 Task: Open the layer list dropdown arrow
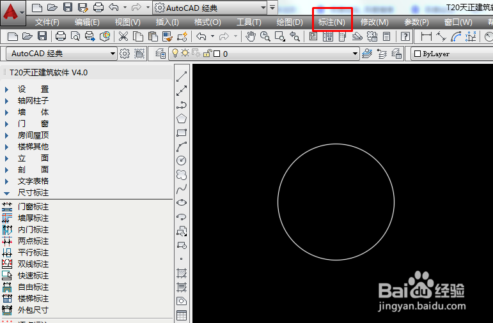[355, 54]
